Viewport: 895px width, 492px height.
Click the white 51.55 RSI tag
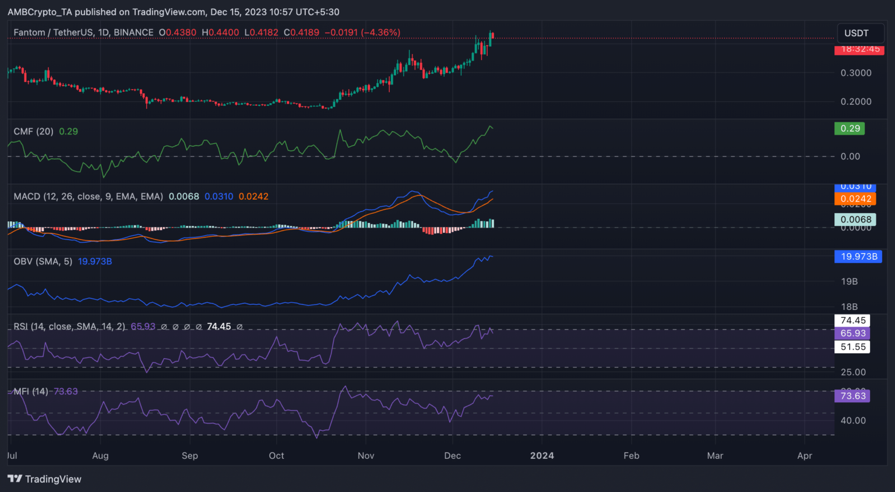(x=853, y=347)
